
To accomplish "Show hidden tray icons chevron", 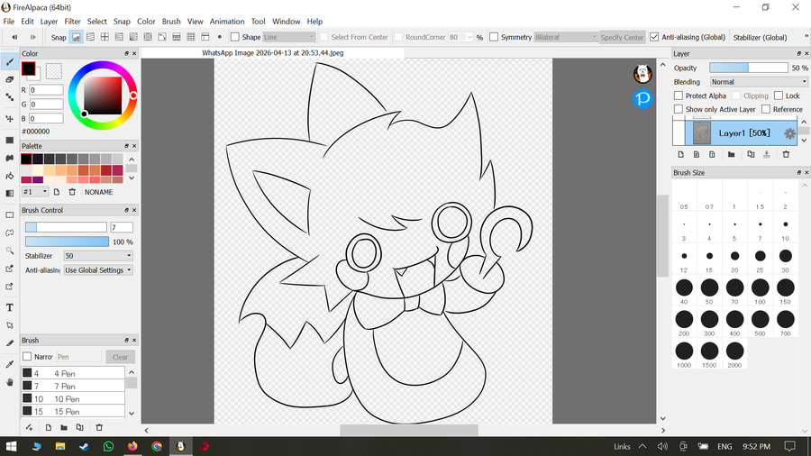I will point(642,446).
